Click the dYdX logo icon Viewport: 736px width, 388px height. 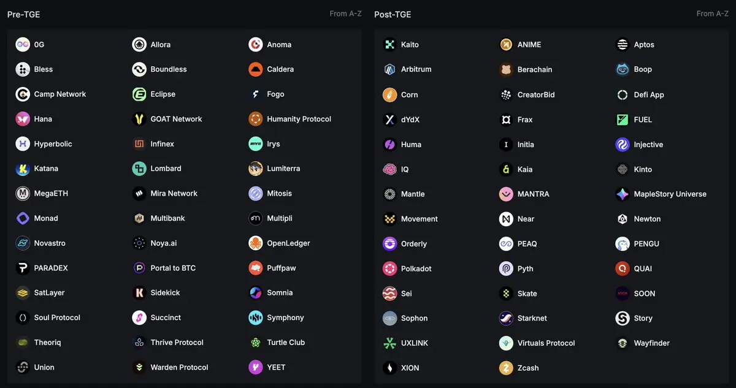[389, 120]
